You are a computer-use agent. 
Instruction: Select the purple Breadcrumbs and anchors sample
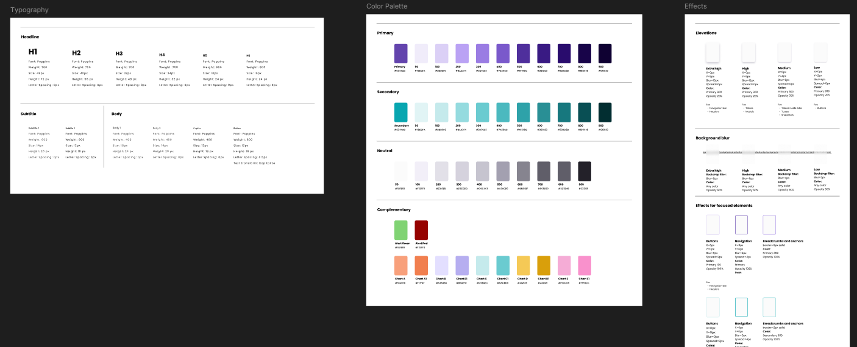[x=769, y=225]
